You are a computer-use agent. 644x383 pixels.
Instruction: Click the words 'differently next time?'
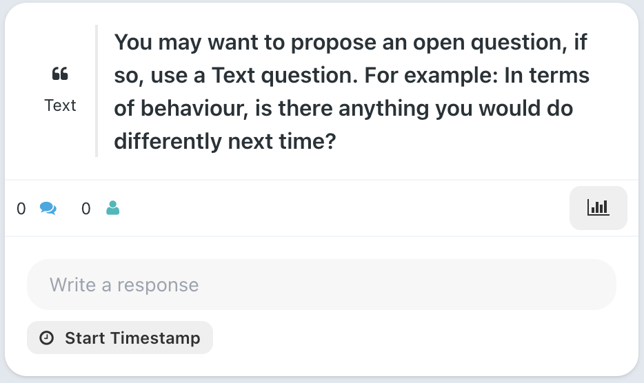[x=225, y=141]
